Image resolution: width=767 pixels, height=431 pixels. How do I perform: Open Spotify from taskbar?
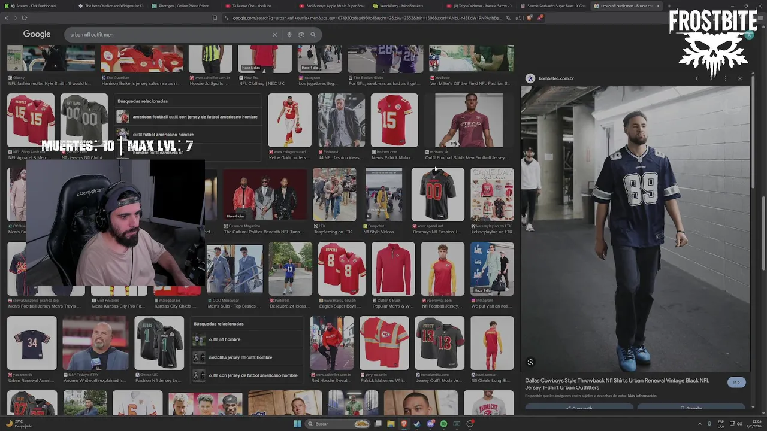tap(443, 424)
